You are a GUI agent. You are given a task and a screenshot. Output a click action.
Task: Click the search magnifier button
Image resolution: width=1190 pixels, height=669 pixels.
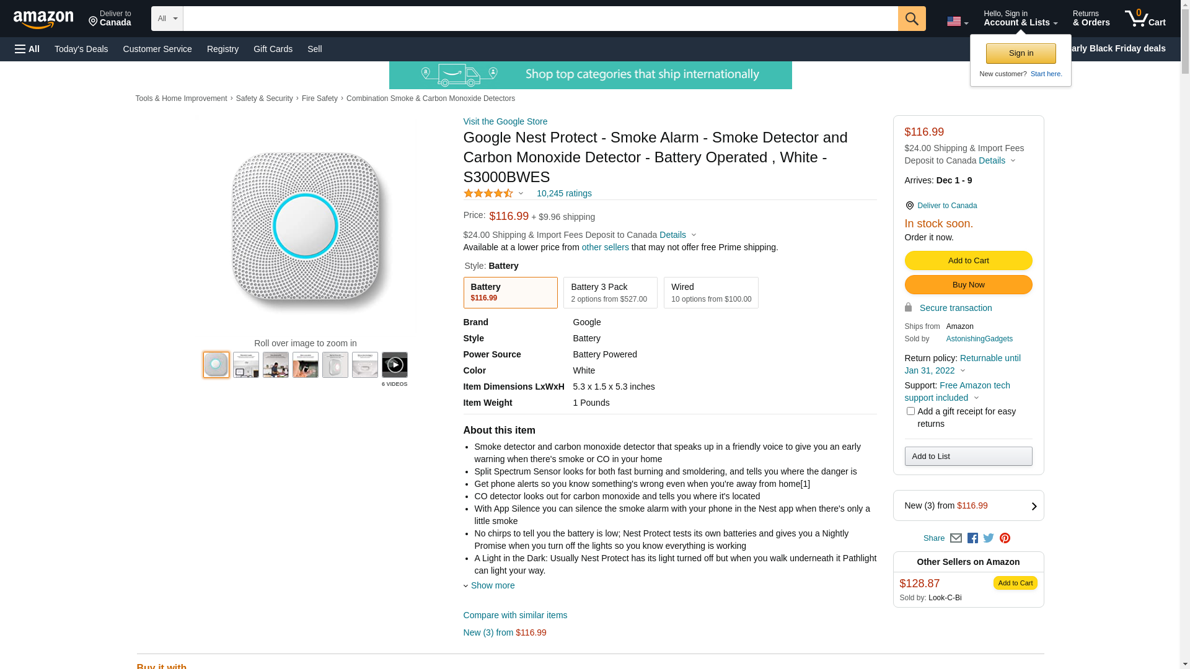coord(911,19)
